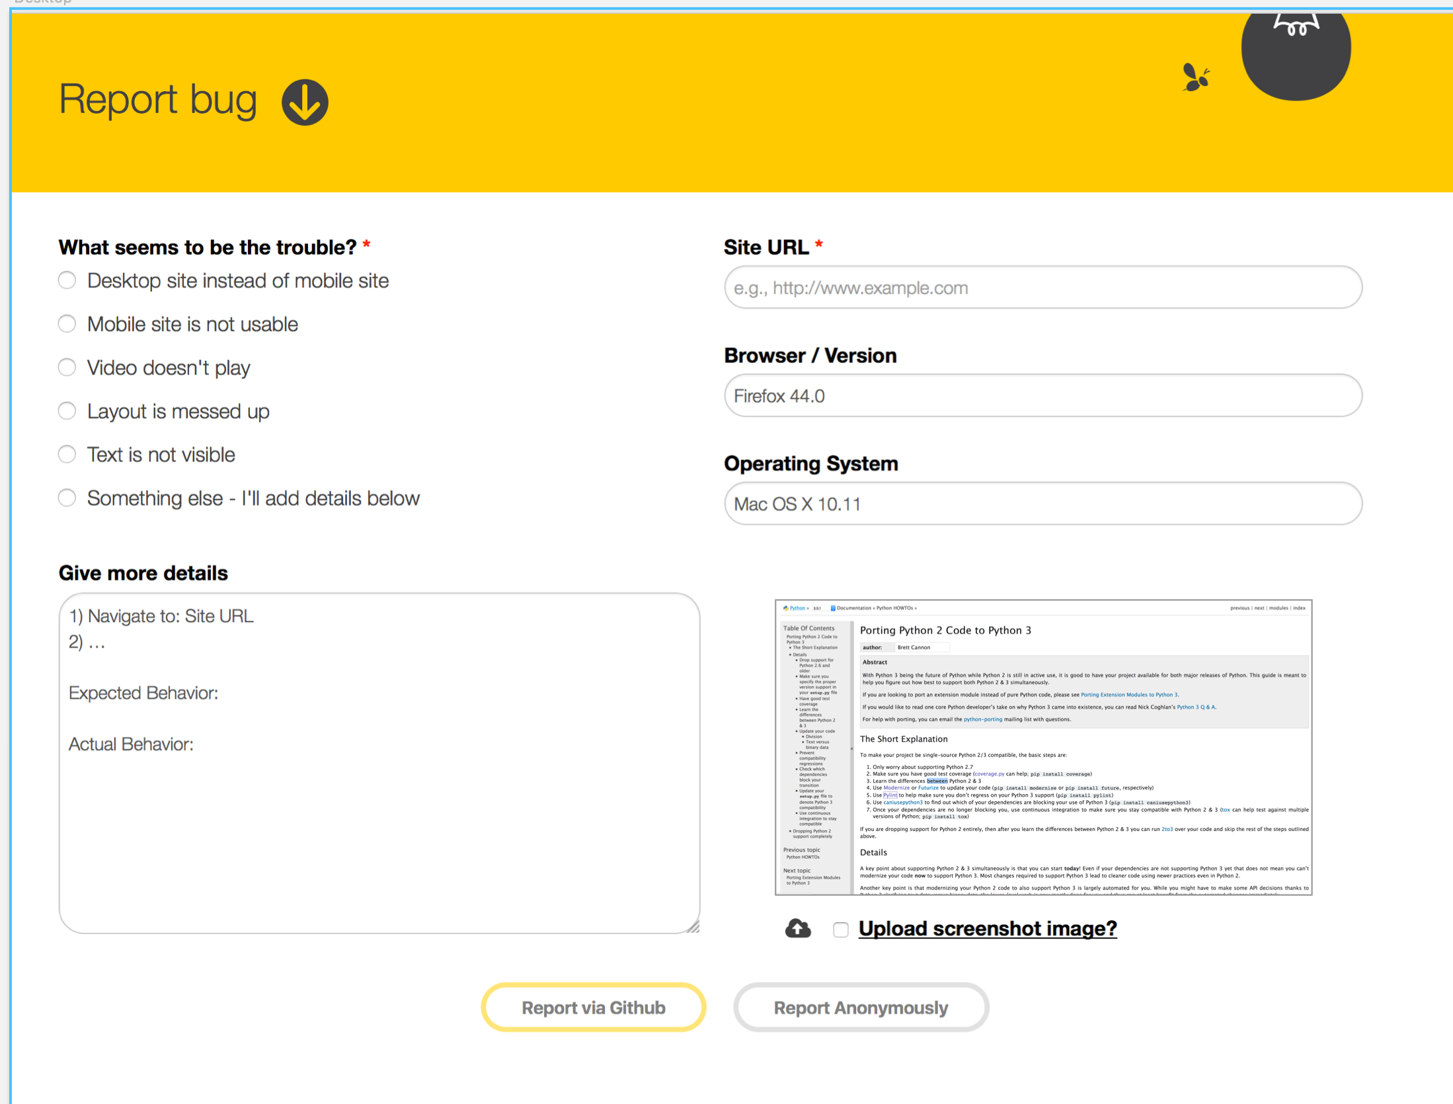Viewport: 1453px width, 1104px height.
Task: Click the 'Site URL' label
Action: (x=766, y=247)
